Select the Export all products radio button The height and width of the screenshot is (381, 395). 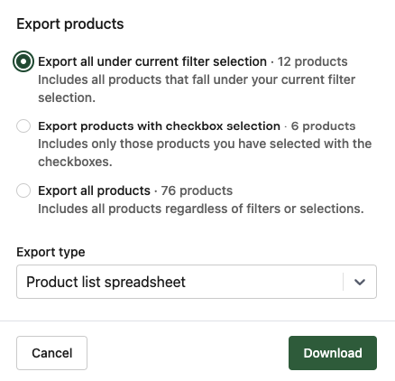click(x=23, y=190)
